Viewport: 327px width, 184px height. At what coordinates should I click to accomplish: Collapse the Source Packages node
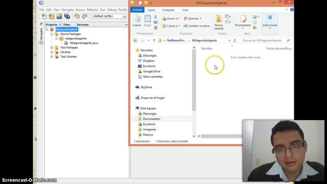(x=52, y=34)
